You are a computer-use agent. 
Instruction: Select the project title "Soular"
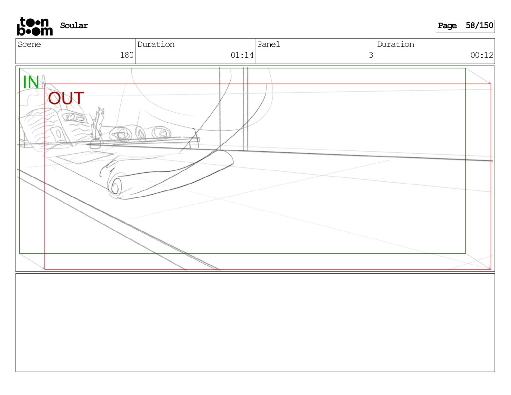pos(74,25)
